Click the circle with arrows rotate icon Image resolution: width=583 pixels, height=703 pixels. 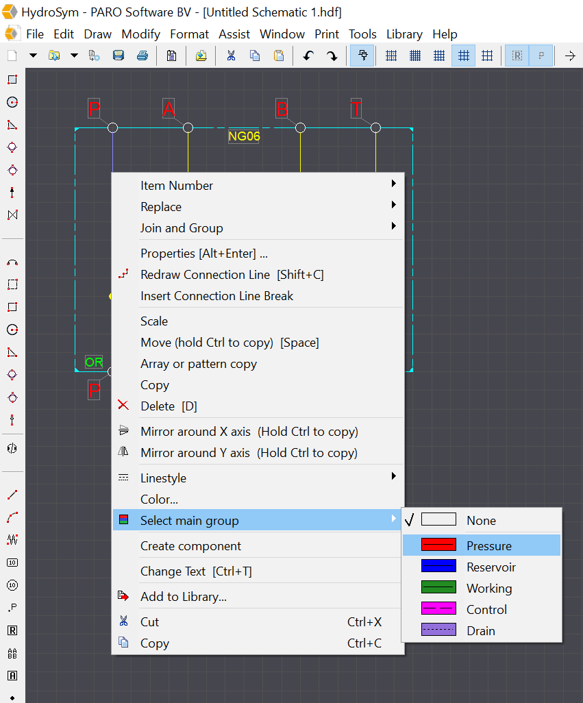pos(12,448)
